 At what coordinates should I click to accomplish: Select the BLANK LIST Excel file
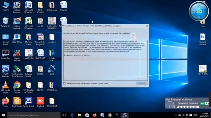(x=40, y=54)
